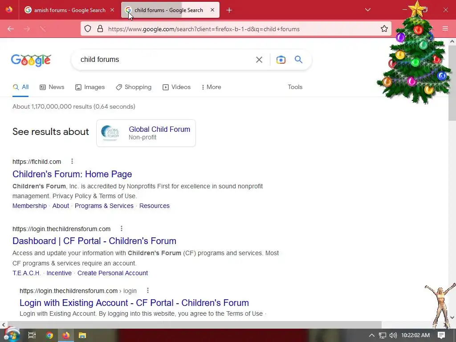Image resolution: width=456 pixels, height=342 pixels.
Task: Open the notification center icon
Action: [x=441, y=335]
